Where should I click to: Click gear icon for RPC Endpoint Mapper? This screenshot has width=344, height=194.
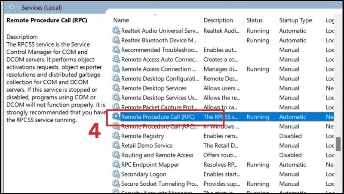coord(116,165)
